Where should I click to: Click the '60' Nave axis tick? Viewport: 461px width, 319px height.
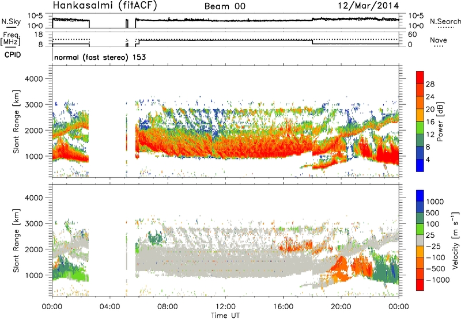(x=412, y=35)
